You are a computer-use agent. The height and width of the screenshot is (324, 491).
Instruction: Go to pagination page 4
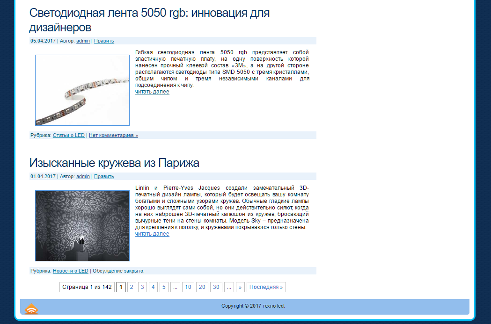153,287
